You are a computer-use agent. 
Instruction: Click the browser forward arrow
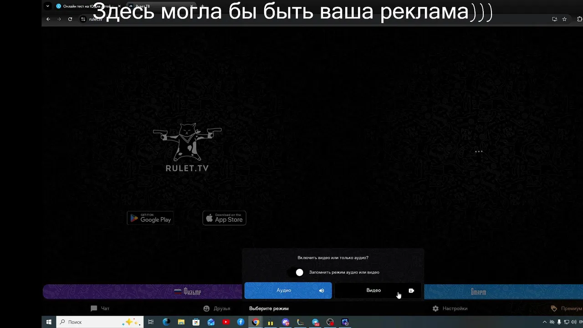point(59,19)
